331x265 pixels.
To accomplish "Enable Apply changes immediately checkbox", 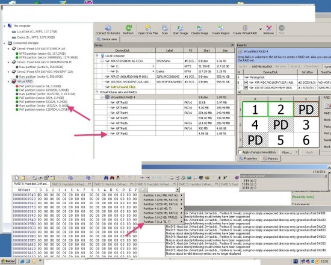I will [x=240, y=152].
